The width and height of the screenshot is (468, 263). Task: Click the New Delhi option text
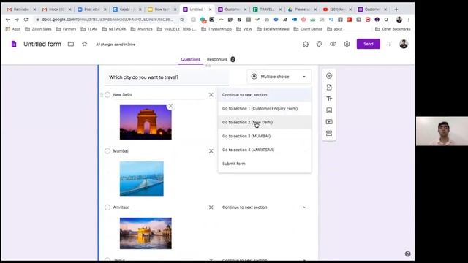point(122,95)
